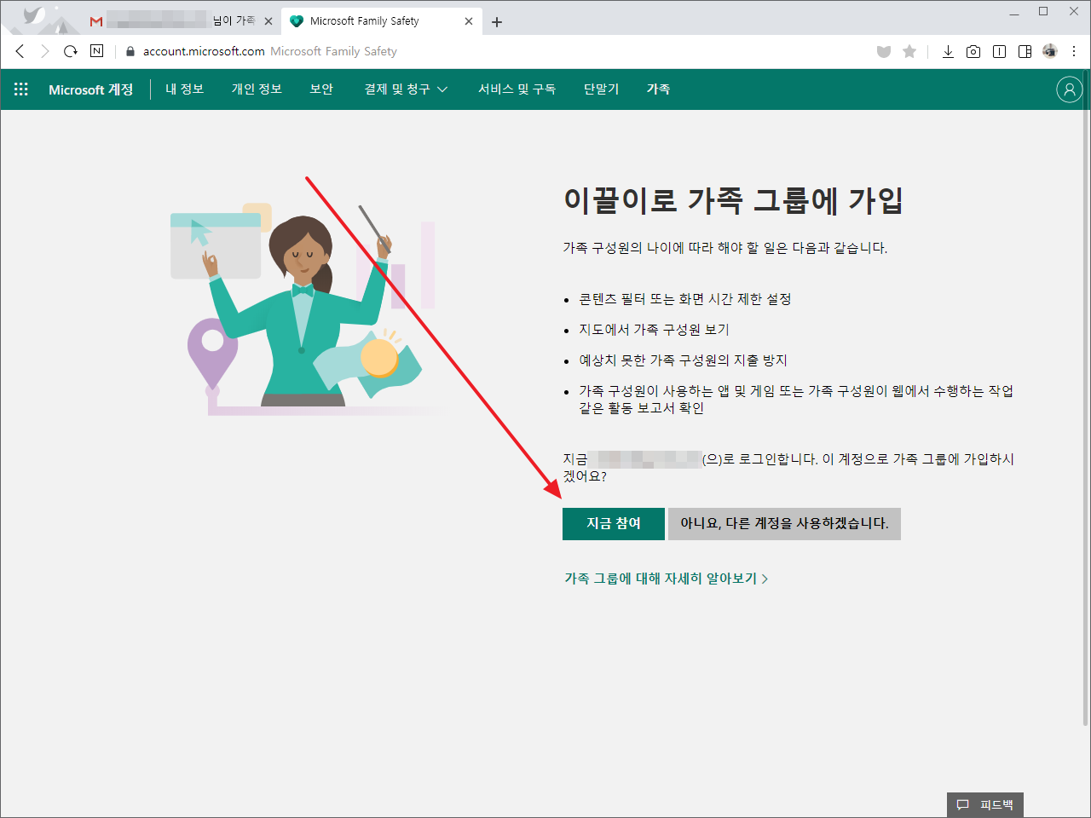Image resolution: width=1091 pixels, height=818 pixels.
Task: Open downloads with the download arrow icon
Action: [x=948, y=52]
